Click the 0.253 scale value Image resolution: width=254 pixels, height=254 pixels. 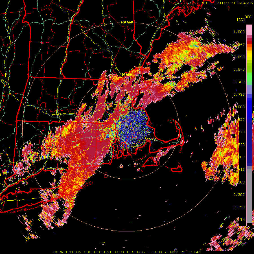(239, 207)
